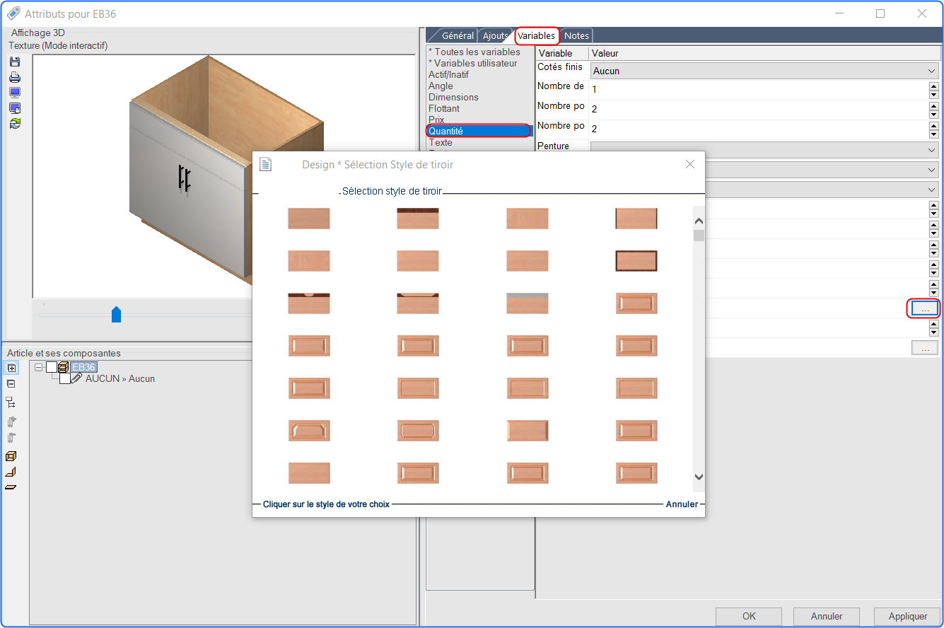Click the single monitor display icon
The width and height of the screenshot is (944, 628).
[15, 93]
